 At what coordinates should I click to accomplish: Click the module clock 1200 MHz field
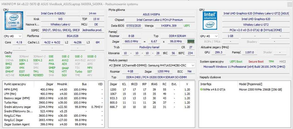(x=163, y=71)
